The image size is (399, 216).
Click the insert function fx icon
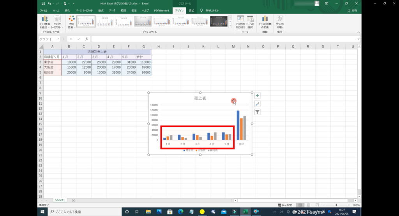[x=87, y=39]
